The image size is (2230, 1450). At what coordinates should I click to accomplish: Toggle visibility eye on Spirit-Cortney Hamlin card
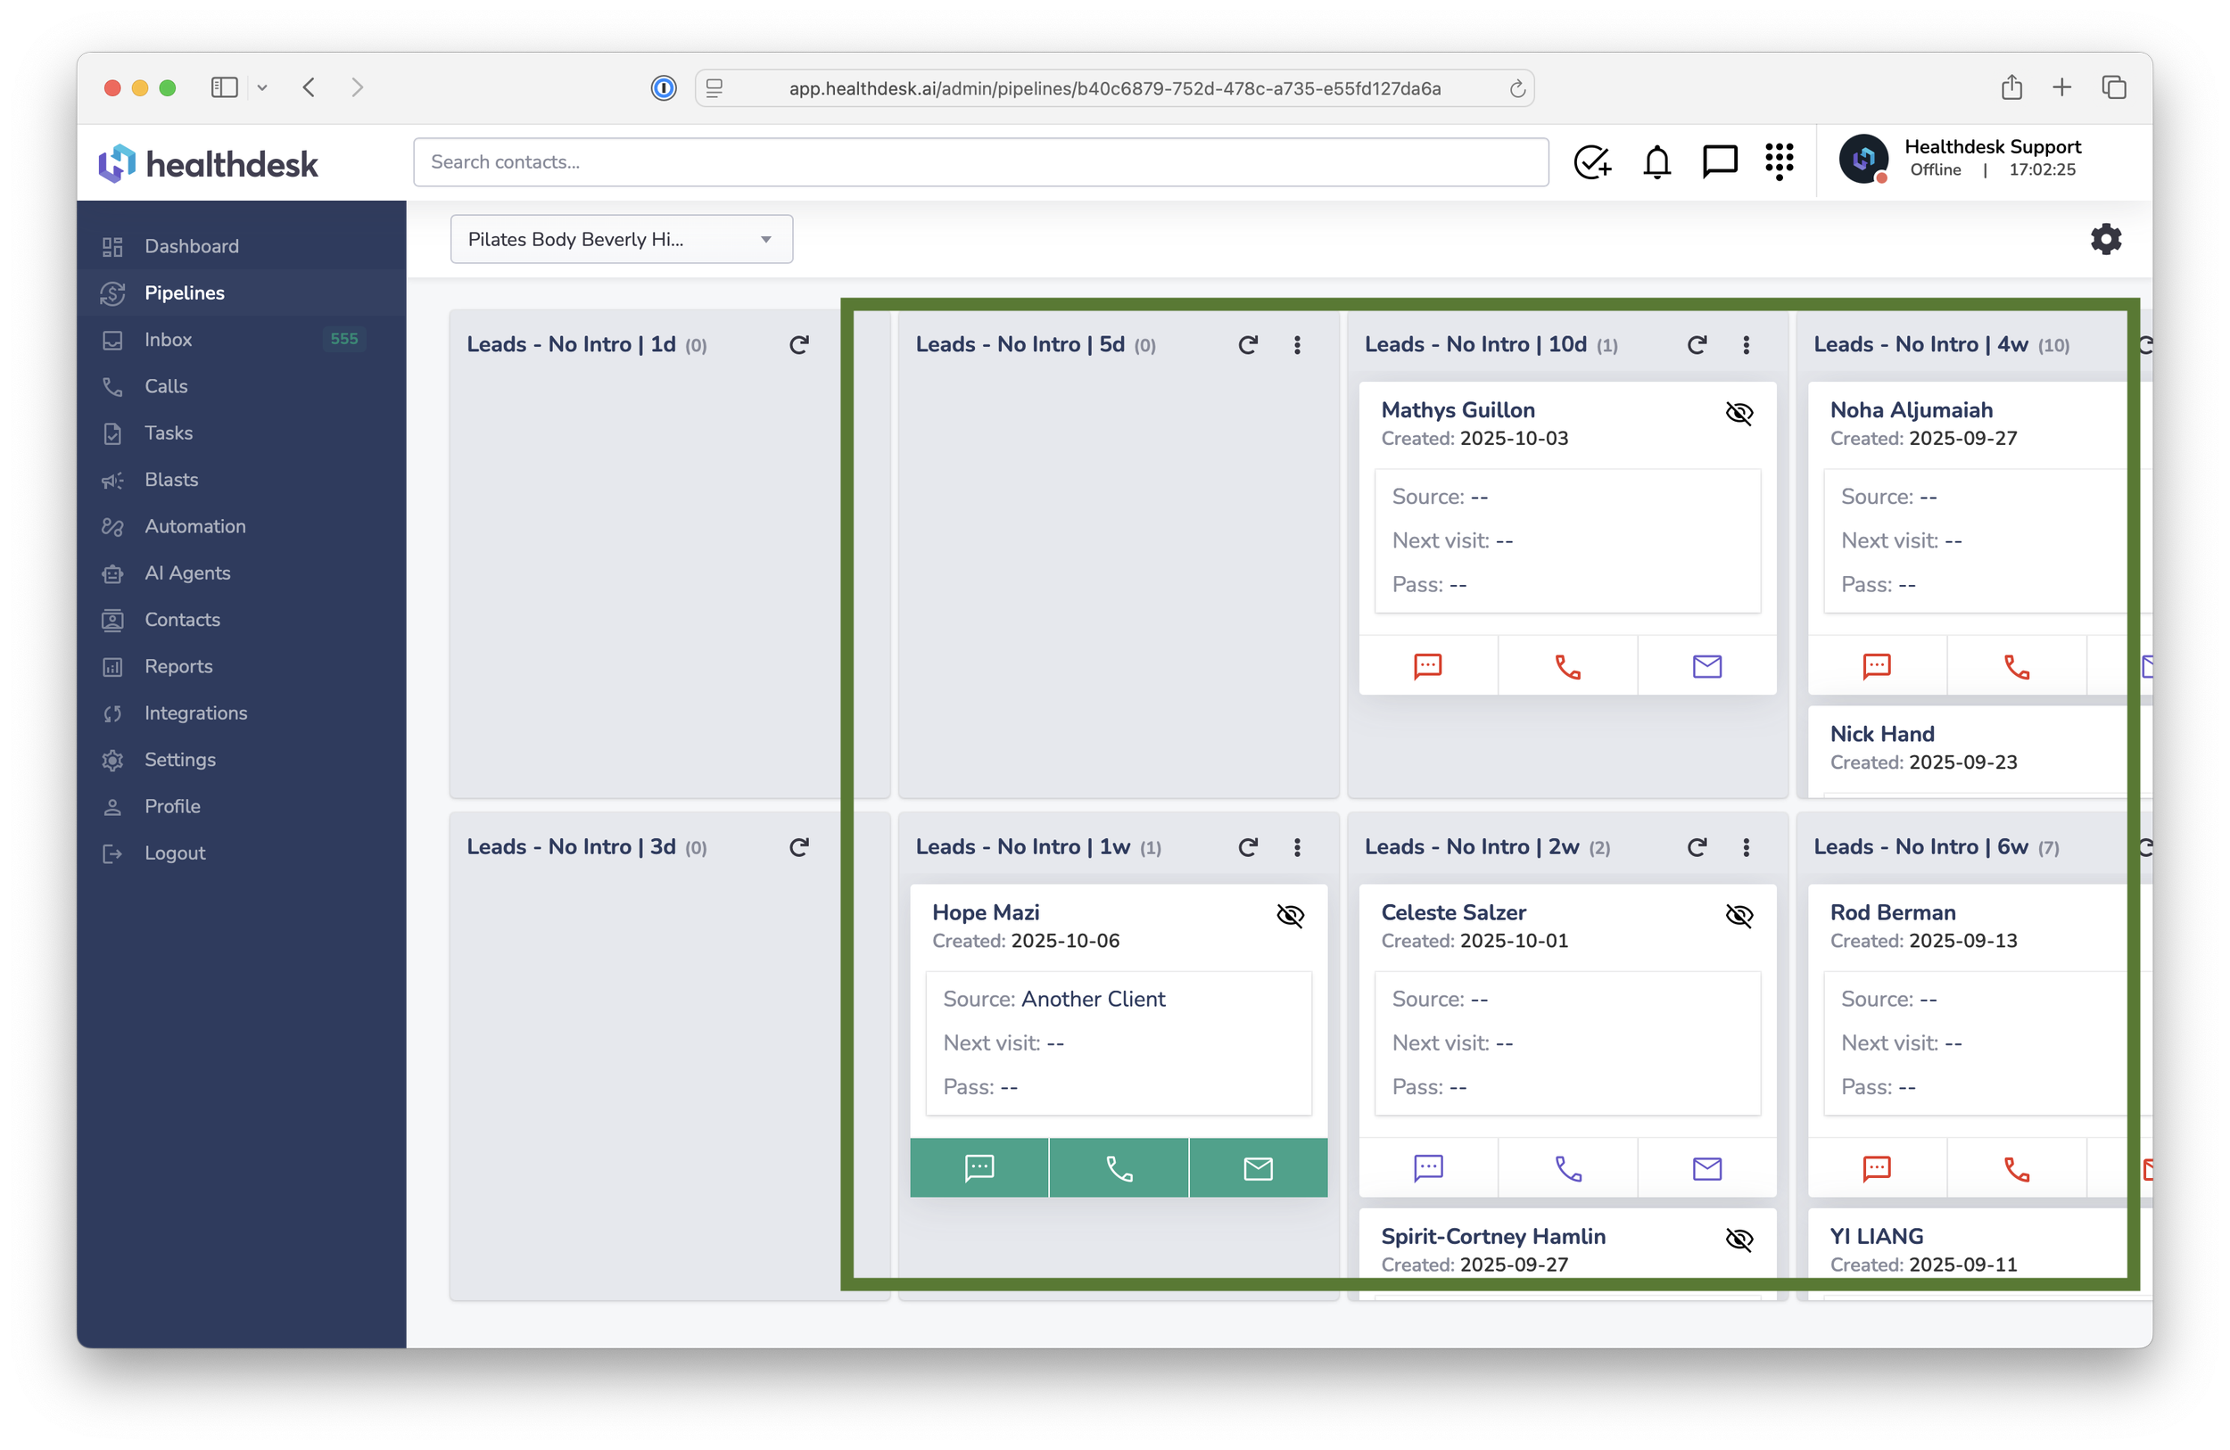(1739, 1240)
